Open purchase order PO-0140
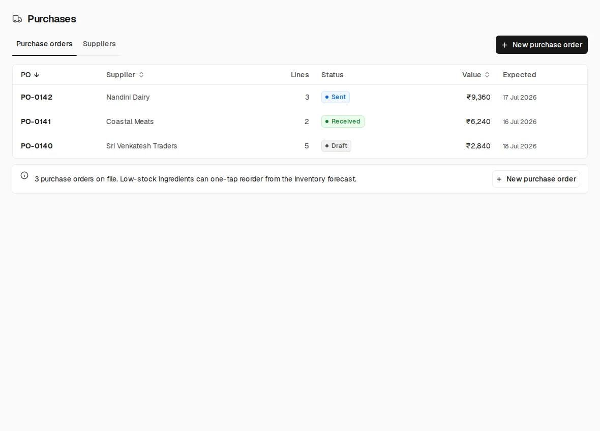Viewport: 600px width, 431px height. pyautogui.click(x=37, y=146)
